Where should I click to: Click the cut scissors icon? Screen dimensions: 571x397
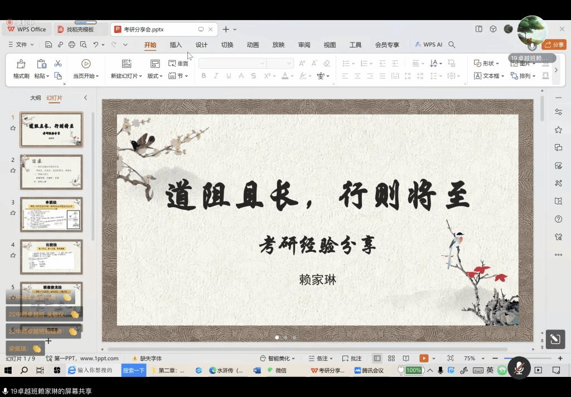[x=57, y=64]
